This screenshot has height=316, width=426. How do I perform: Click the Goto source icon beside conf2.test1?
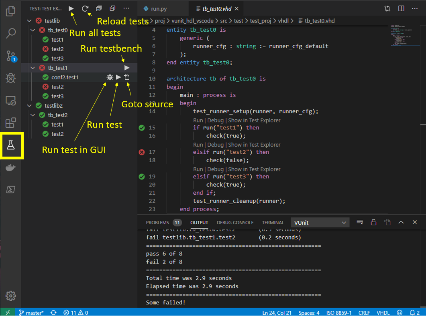pos(126,77)
